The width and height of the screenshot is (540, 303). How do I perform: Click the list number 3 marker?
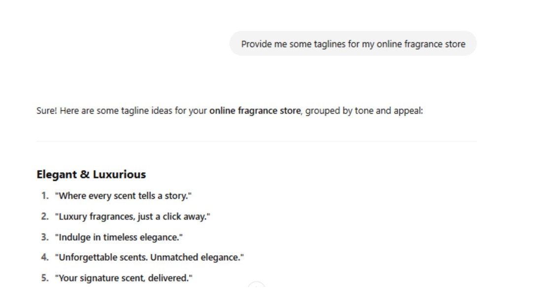coord(45,237)
